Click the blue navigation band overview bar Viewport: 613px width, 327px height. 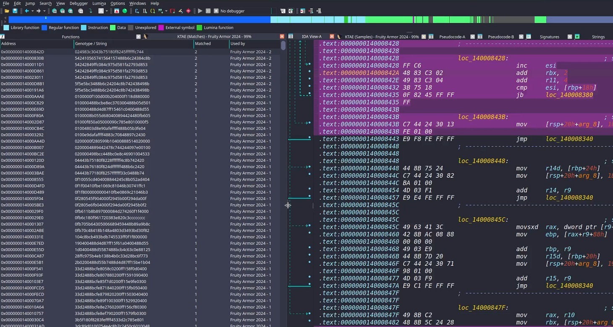pyautogui.click(x=139, y=20)
